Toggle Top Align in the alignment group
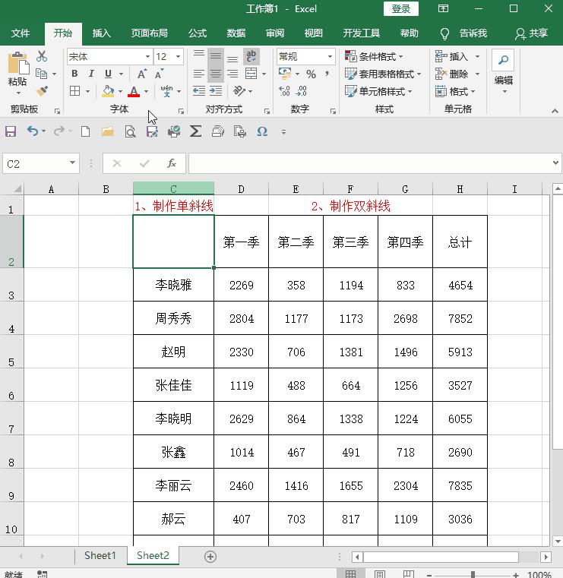 pos(199,56)
